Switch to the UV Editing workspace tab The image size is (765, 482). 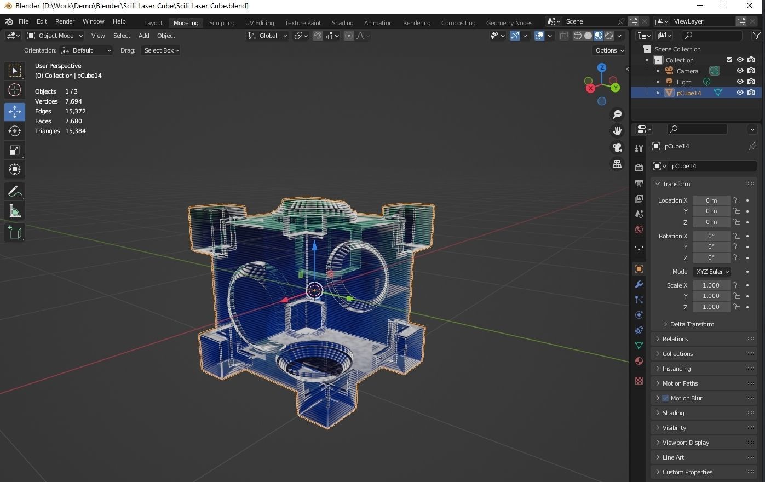point(260,23)
